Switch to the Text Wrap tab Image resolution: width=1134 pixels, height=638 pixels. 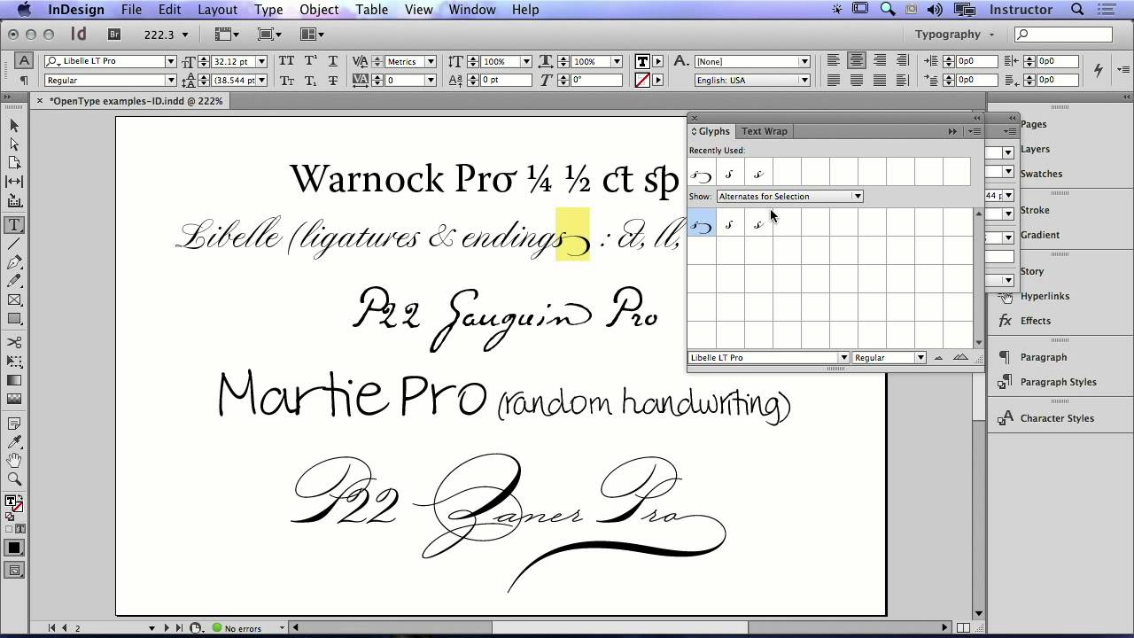pos(764,131)
